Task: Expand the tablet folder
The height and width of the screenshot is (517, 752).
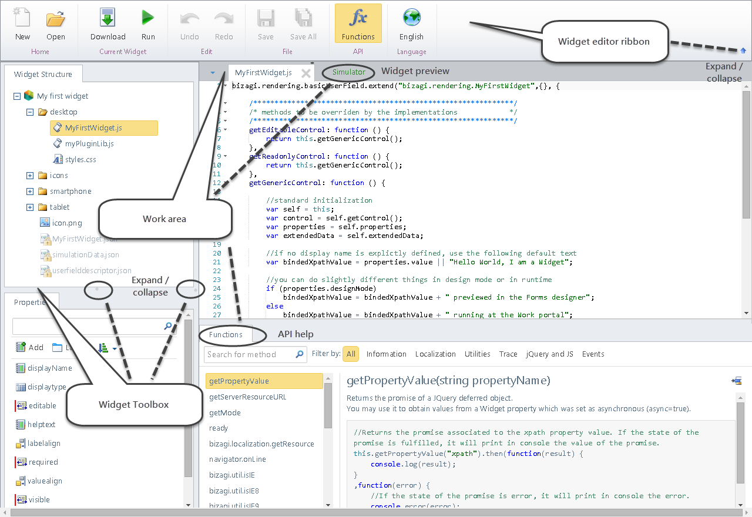Action: click(30, 207)
